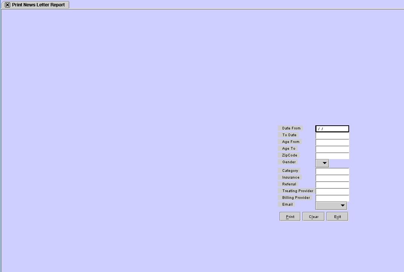Focus the Age From input field

tap(332, 142)
